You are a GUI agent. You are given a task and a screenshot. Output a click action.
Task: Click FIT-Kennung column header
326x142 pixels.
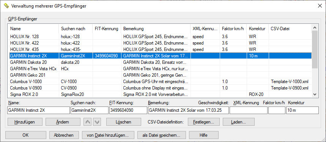(107, 29)
